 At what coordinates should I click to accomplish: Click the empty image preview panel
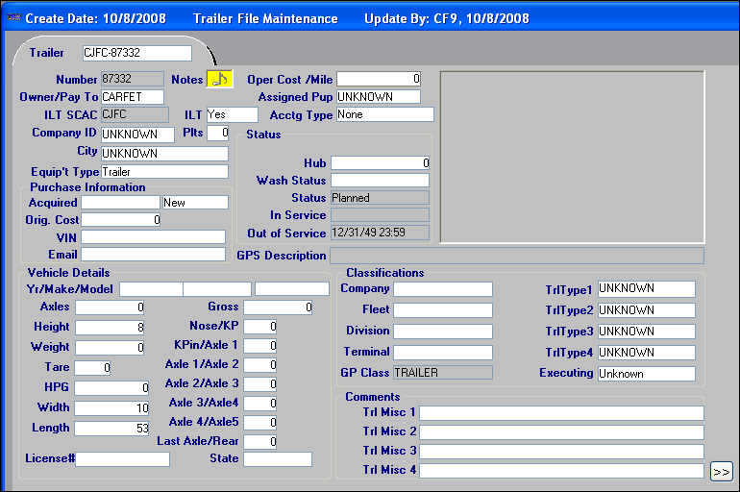point(572,157)
